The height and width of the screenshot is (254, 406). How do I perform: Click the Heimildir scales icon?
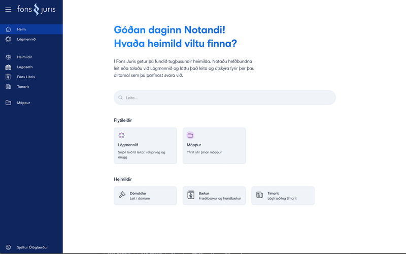[8, 57]
